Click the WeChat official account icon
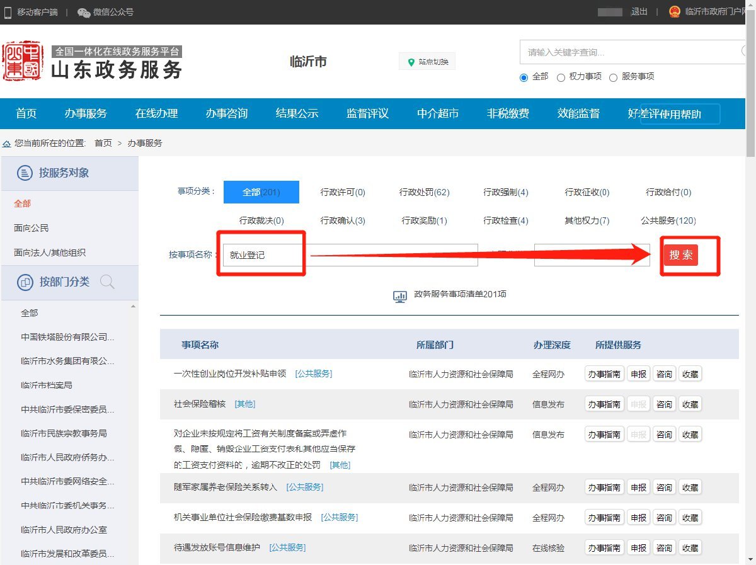The image size is (756, 565). (x=84, y=12)
